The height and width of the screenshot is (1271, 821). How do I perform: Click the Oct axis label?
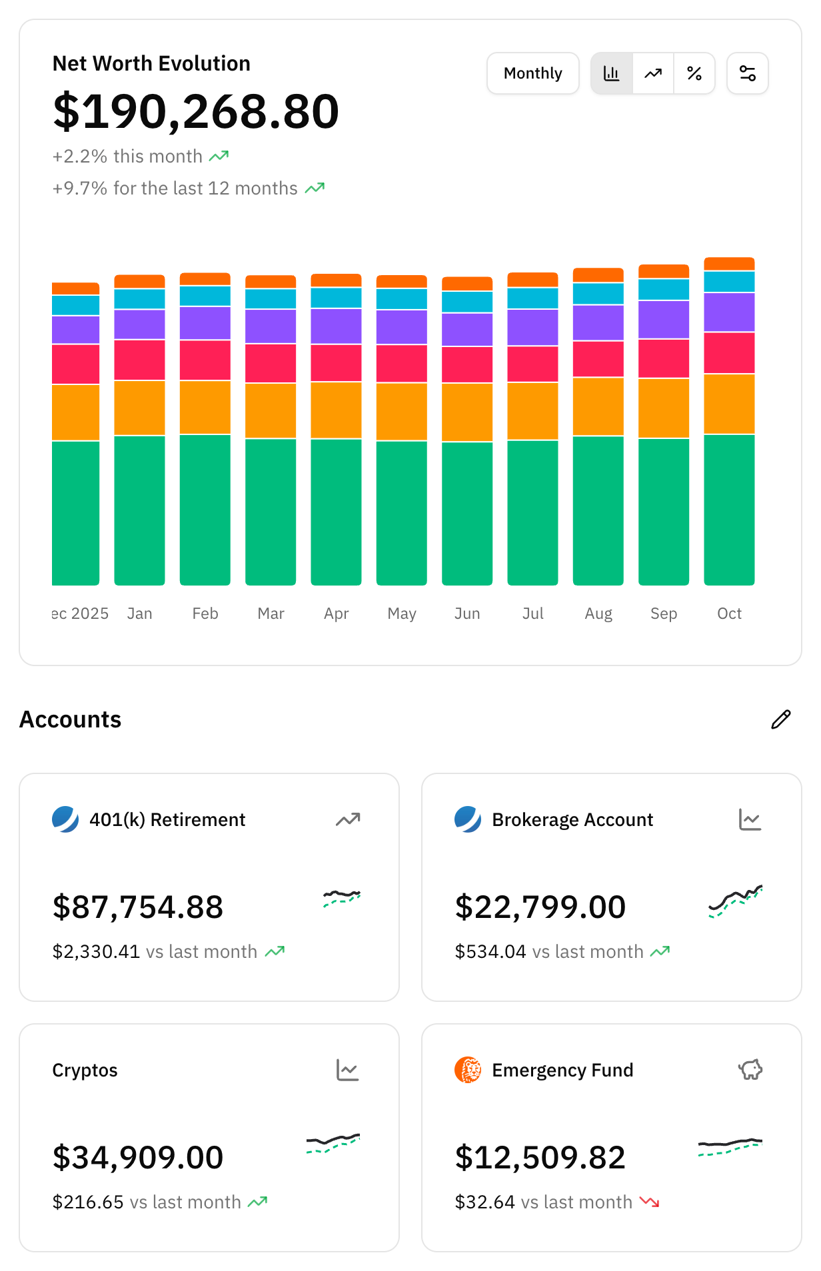pyautogui.click(x=729, y=614)
